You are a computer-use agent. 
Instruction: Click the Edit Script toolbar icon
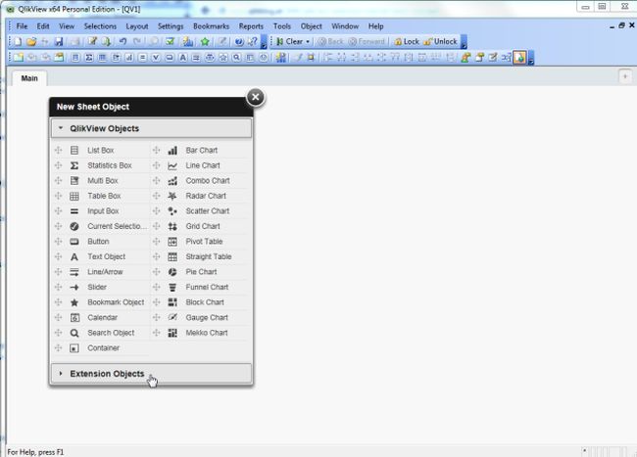click(93, 41)
